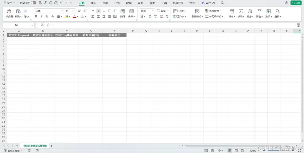
Task: Open the File (文件) menu
Action: point(9,3)
